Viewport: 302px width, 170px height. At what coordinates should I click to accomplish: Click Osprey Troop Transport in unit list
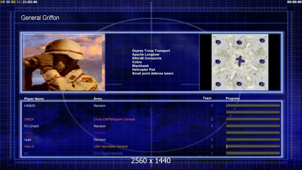(151, 51)
